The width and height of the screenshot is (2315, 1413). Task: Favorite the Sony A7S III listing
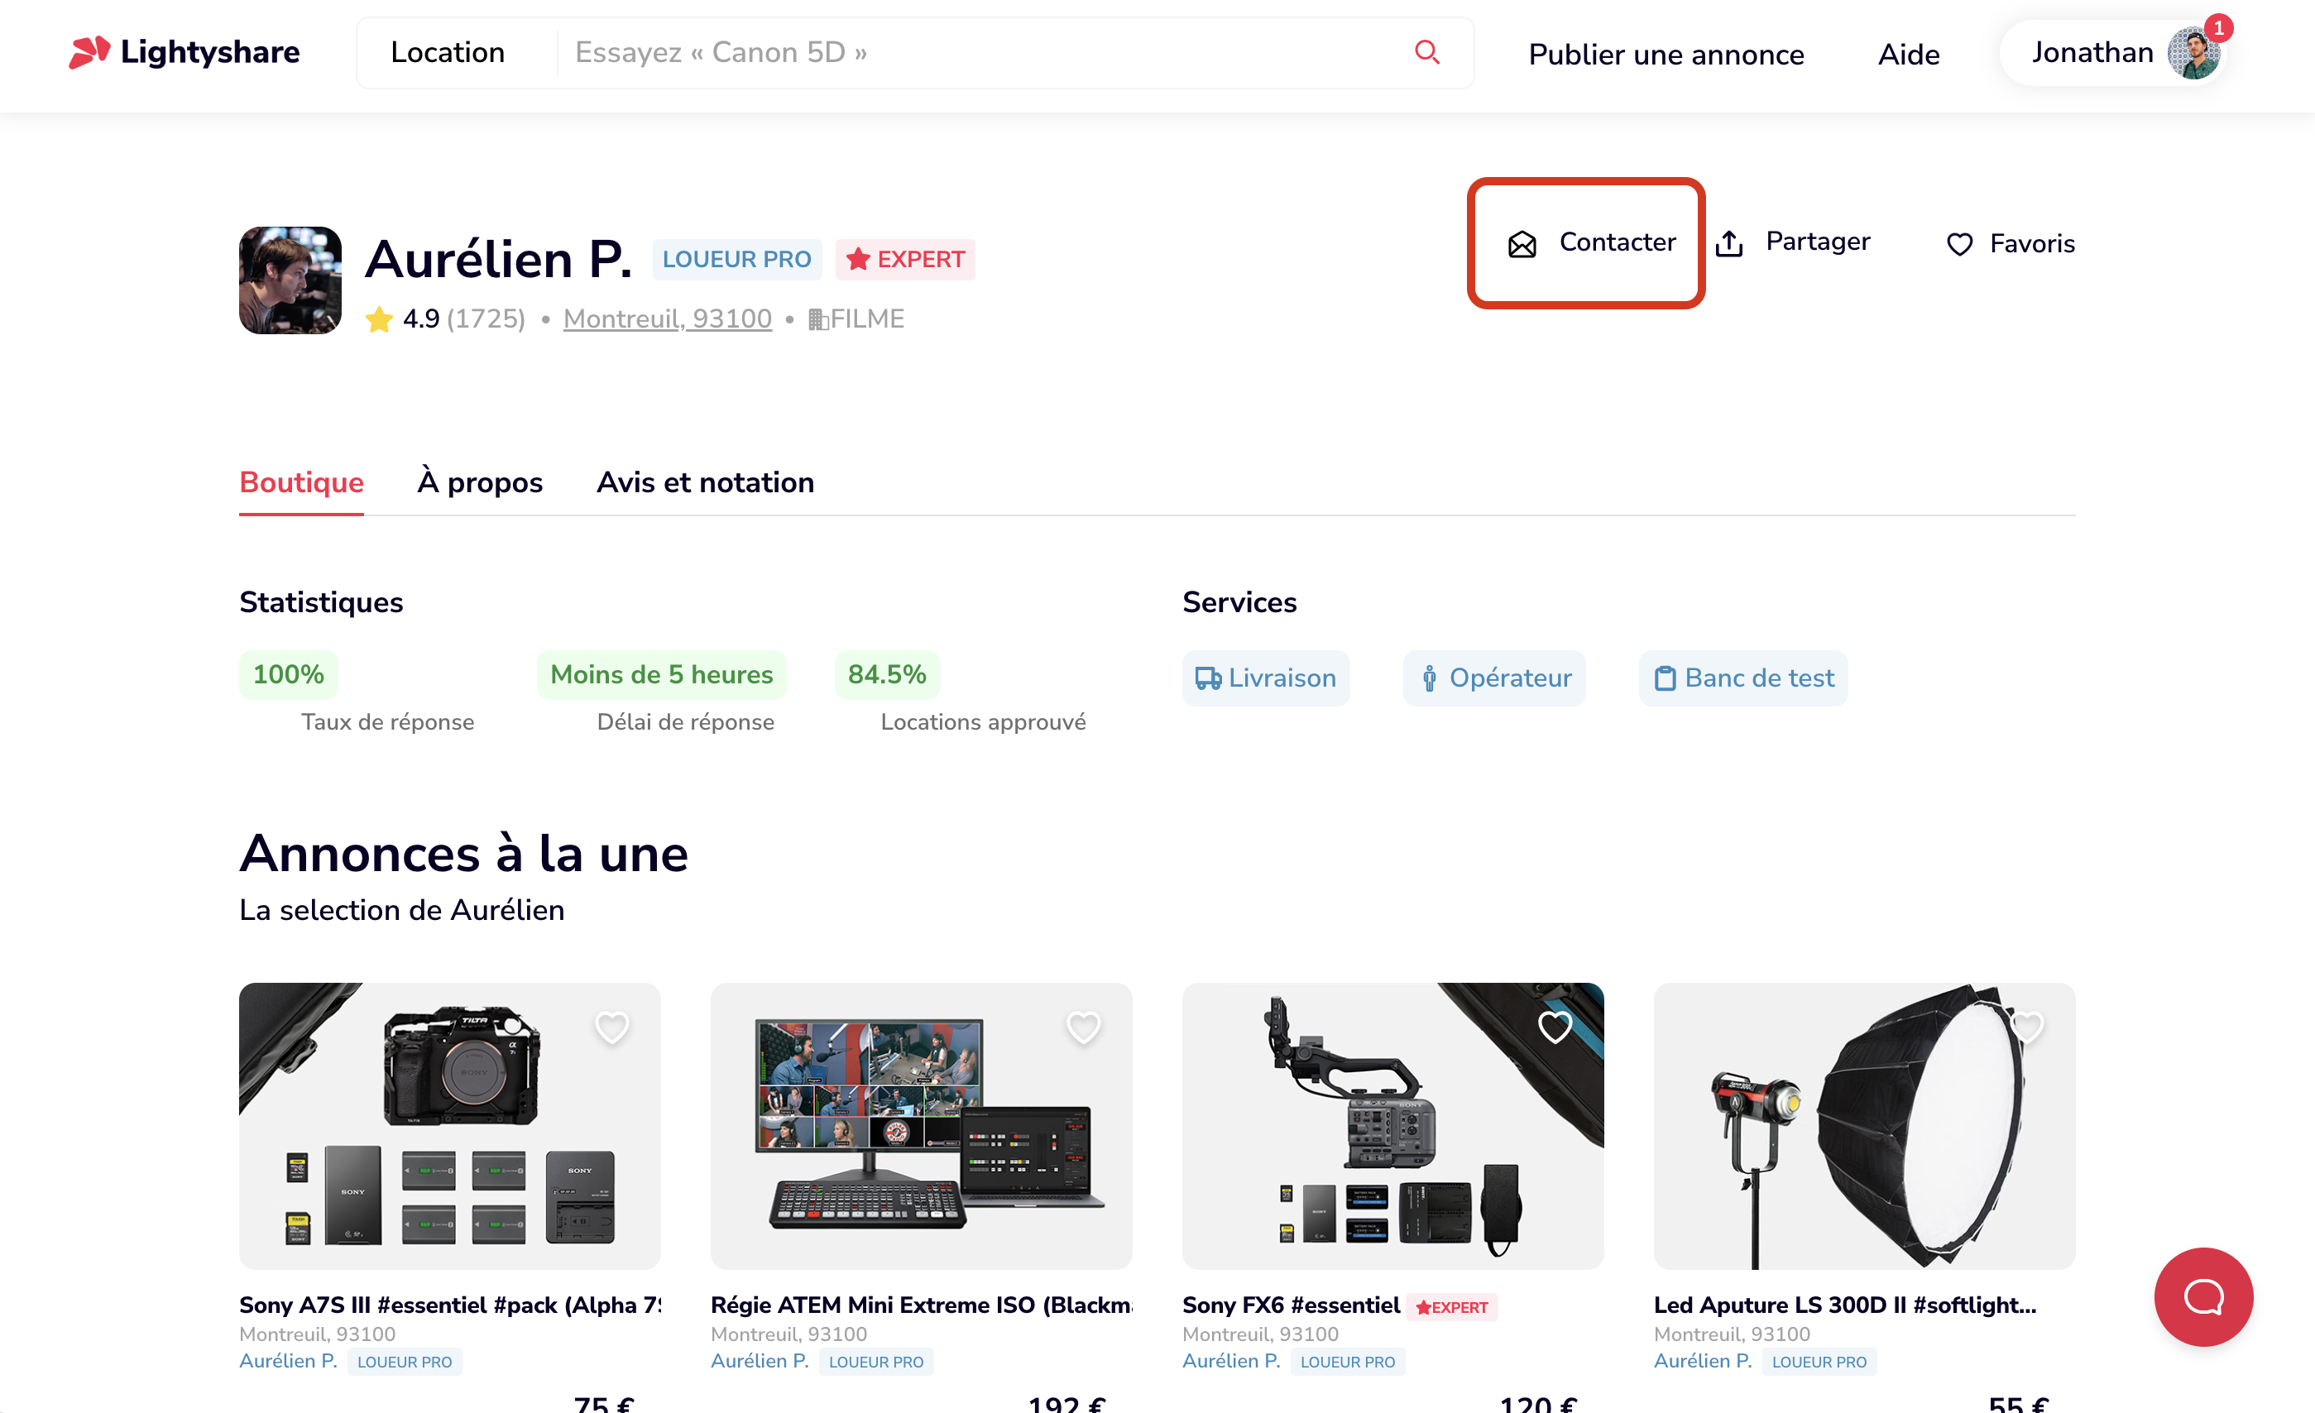click(x=611, y=1027)
